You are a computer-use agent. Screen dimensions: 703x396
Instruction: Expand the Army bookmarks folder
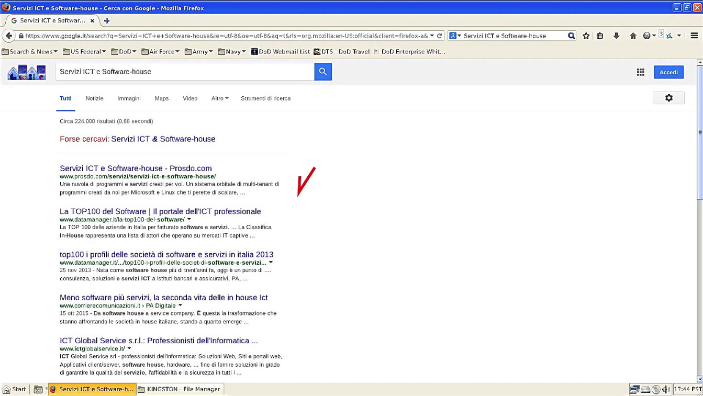198,51
